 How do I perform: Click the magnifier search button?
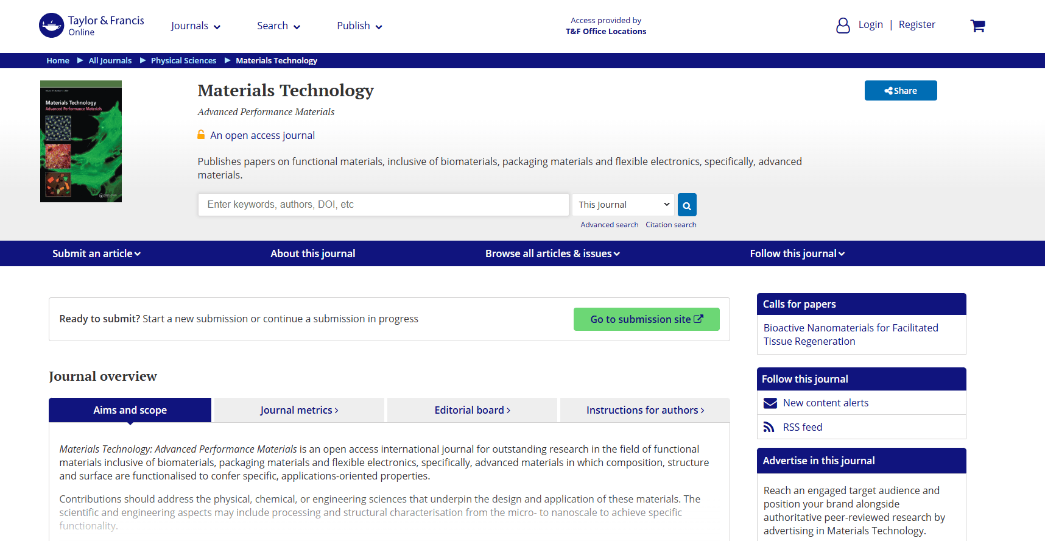coord(687,205)
